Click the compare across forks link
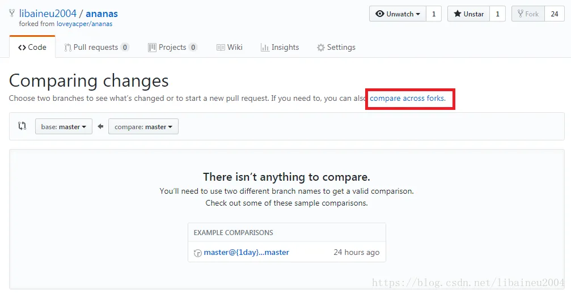Screen dimensions: 571x294 [408, 98]
